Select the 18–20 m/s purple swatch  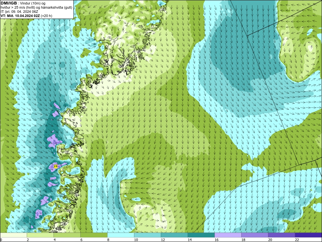(255, 235)
